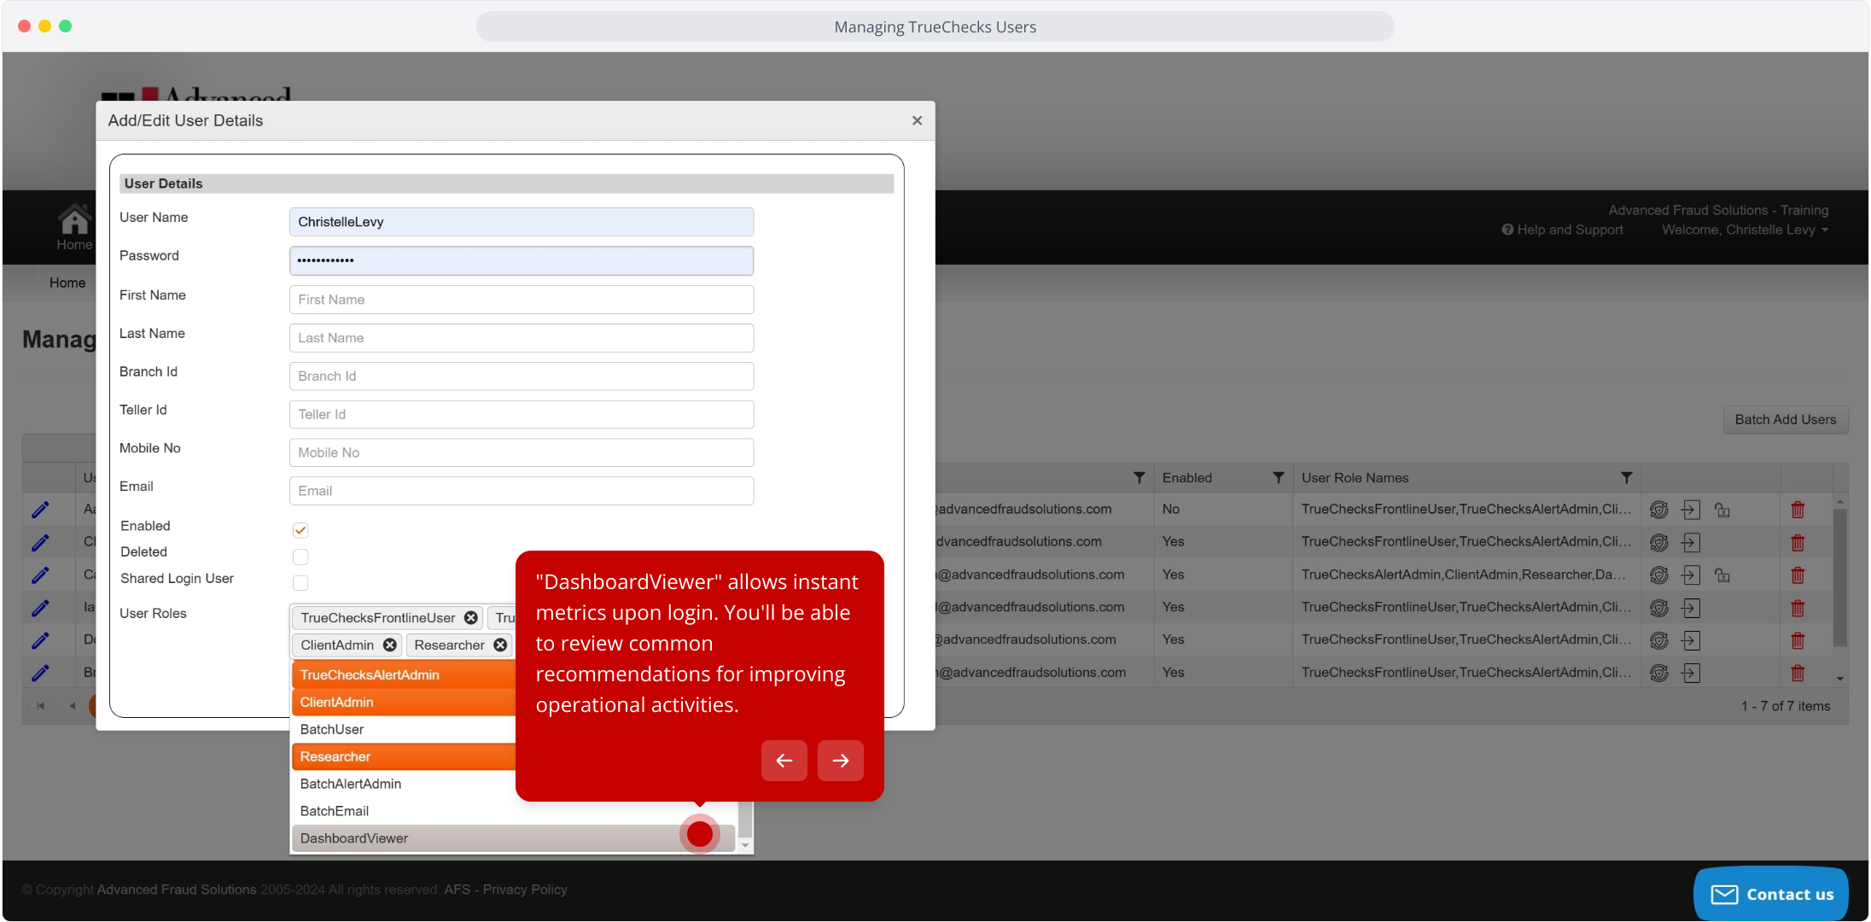Click into the Last Name field
The image size is (1871, 922).
522,338
